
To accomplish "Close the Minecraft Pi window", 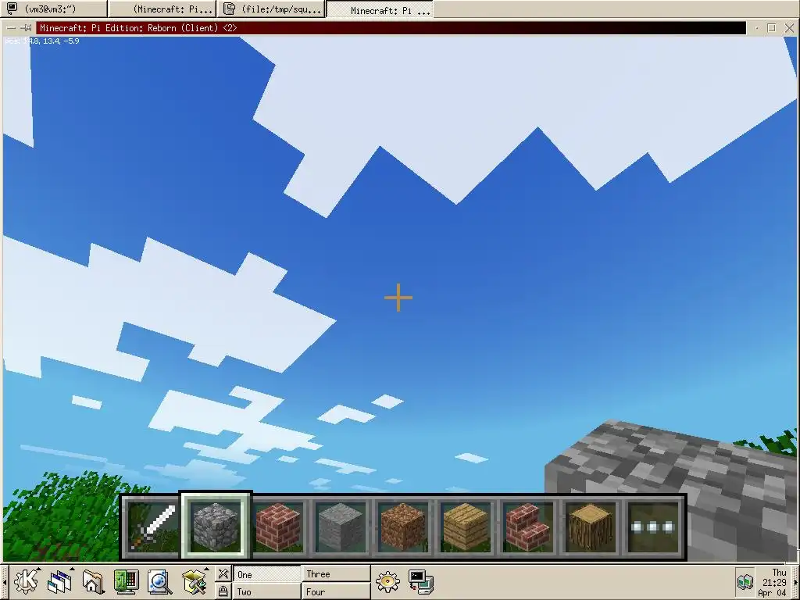I will coord(789,28).
